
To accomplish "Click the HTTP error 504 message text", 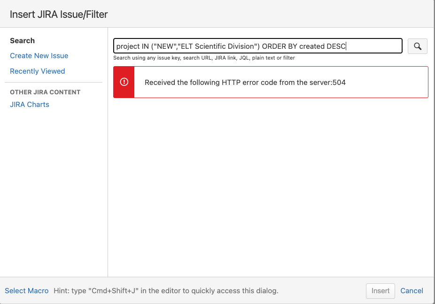I will [x=245, y=83].
